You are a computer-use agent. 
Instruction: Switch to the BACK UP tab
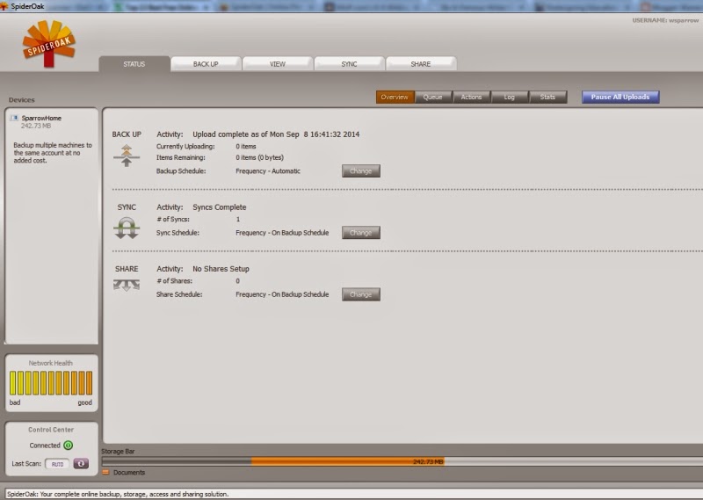coord(206,64)
